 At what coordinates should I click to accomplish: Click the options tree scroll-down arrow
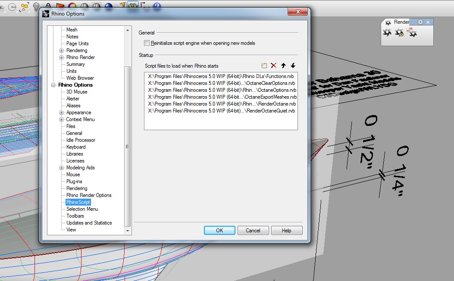pyautogui.click(x=127, y=231)
